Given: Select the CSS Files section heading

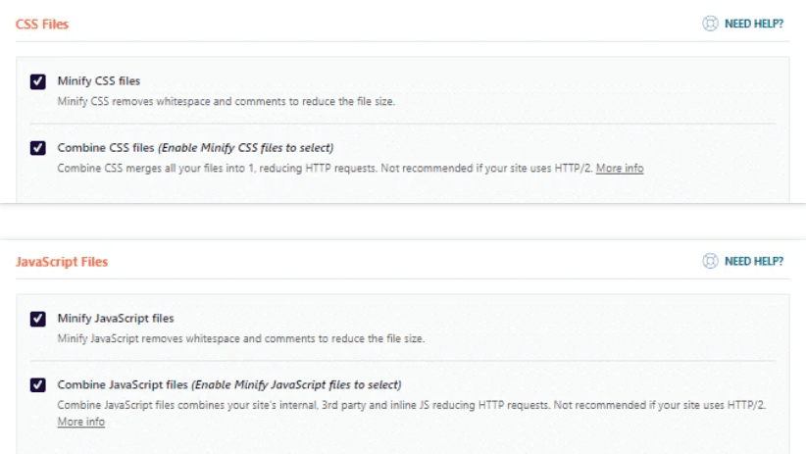Looking at the screenshot, I should [x=42, y=25].
